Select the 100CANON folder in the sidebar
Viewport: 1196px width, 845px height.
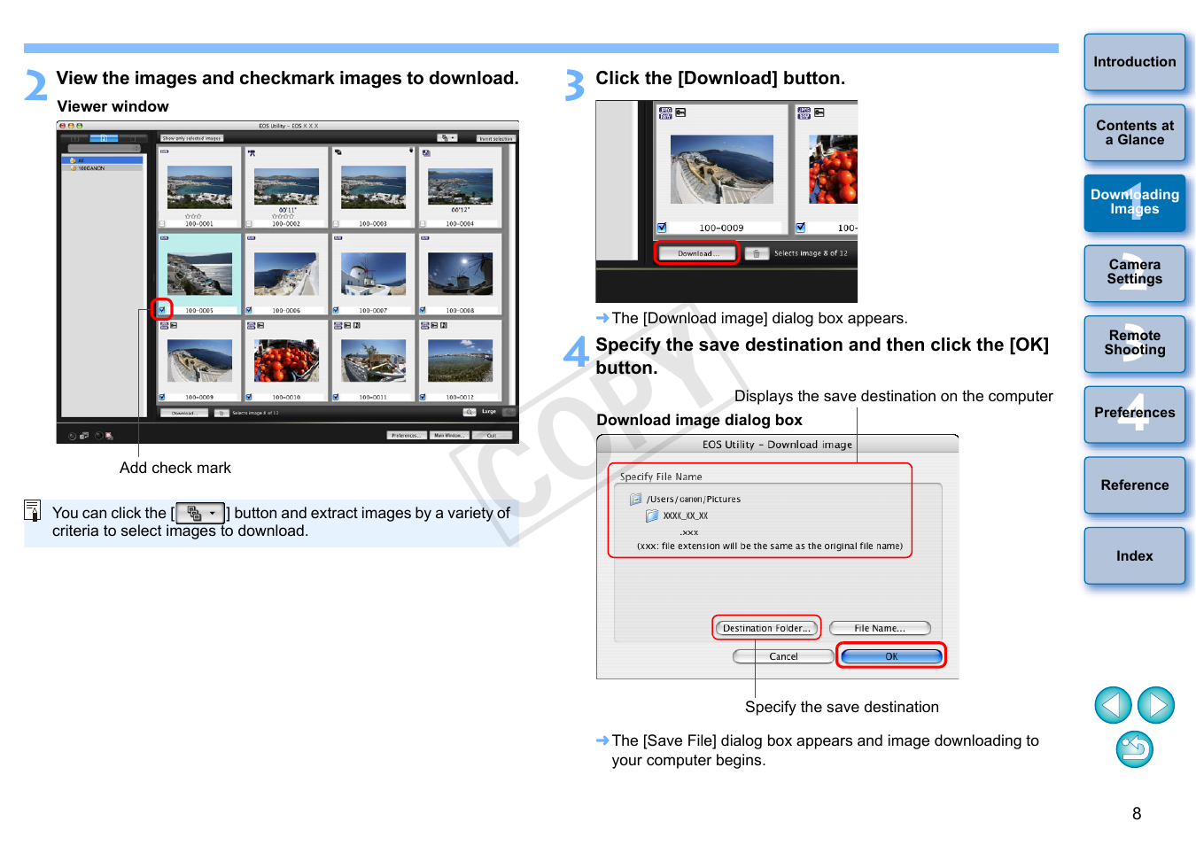pos(103,168)
